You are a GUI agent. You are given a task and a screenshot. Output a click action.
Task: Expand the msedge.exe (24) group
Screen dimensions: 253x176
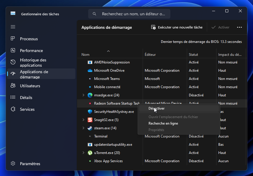[x=84, y=95]
